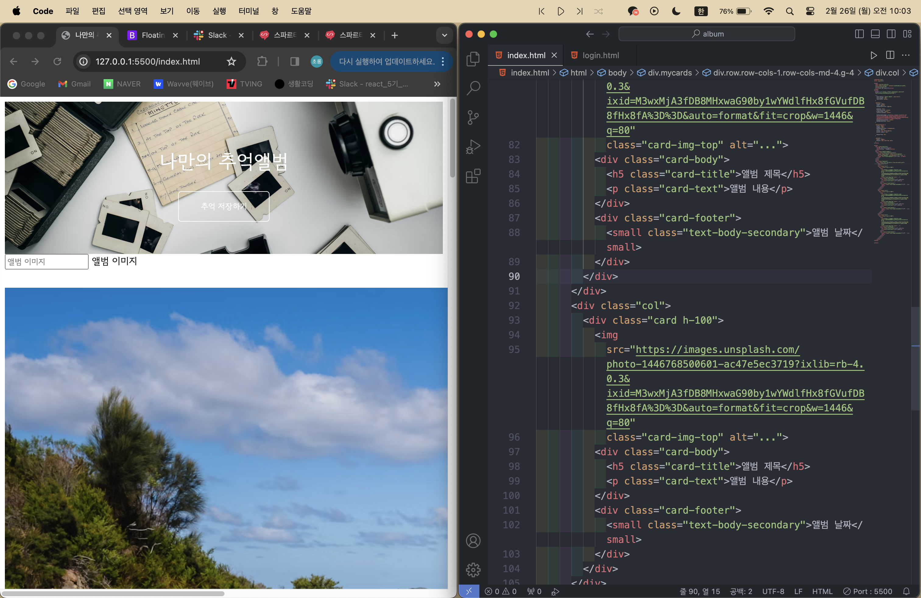Open the Chrome extensions puzzle icon
921x598 pixels.
[262, 62]
